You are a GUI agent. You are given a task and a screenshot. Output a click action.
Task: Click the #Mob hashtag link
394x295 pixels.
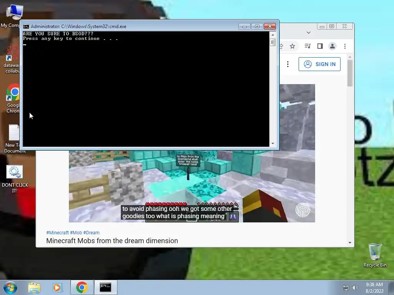point(76,232)
